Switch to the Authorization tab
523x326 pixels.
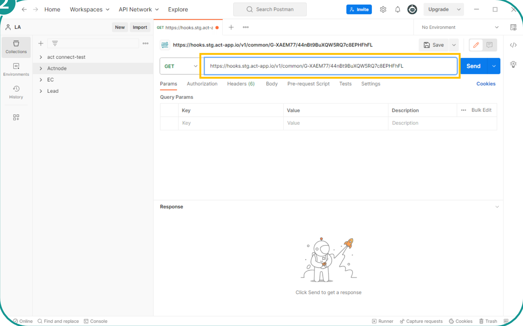202,84
